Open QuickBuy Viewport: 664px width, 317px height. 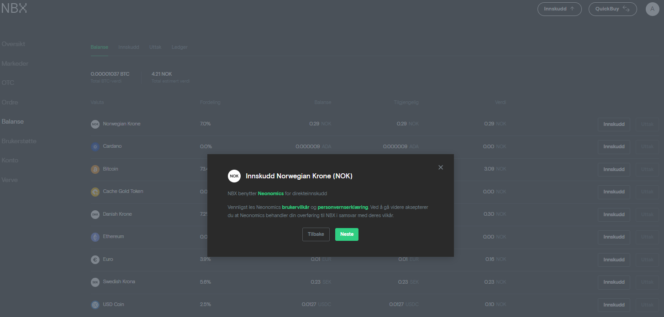coord(612,9)
